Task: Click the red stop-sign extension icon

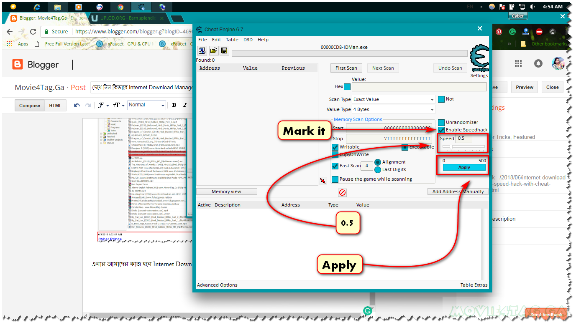Action: tap(539, 32)
